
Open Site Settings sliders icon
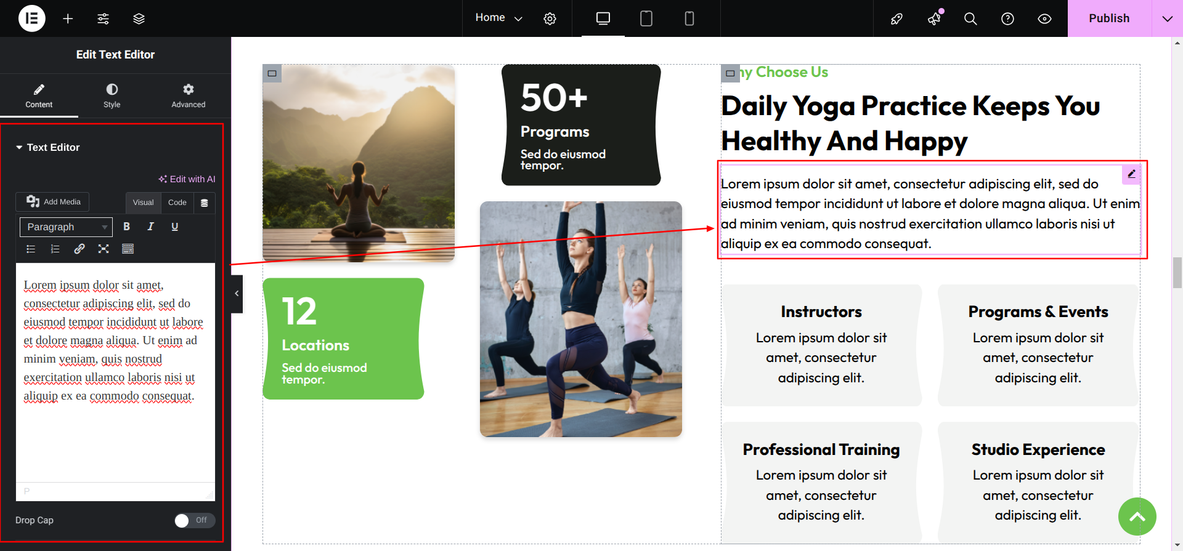pyautogui.click(x=104, y=18)
